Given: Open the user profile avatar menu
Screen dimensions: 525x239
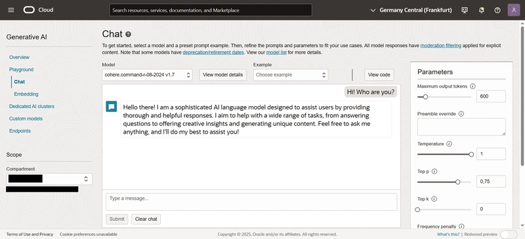Looking at the screenshot, I should coord(514,10).
